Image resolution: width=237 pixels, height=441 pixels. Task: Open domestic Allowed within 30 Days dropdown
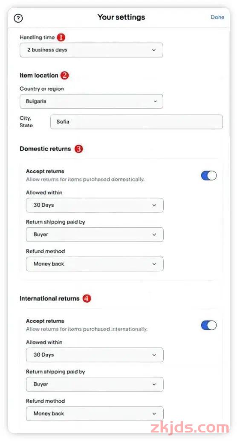pos(95,205)
